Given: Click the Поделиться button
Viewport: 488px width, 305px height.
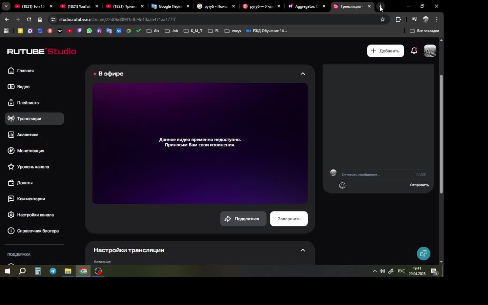Looking at the screenshot, I should tap(243, 219).
